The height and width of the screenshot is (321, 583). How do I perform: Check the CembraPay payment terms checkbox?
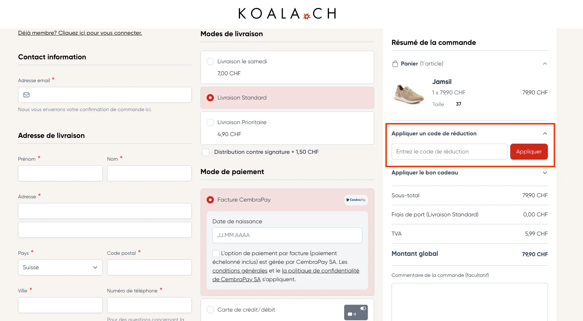click(x=216, y=253)
